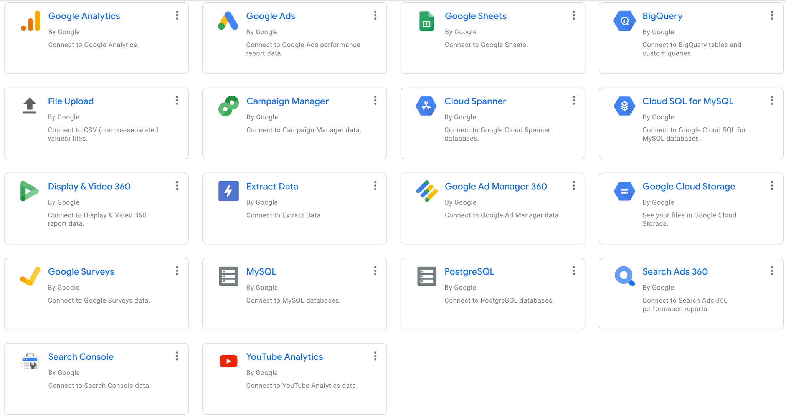Select the Google Ads connector title
The height and width of the screenshot is (417, 786).
271,16
